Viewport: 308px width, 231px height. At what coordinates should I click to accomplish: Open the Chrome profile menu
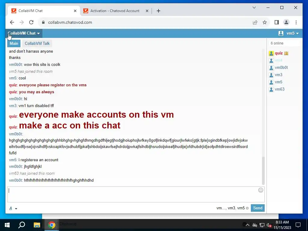[x=286, y=22]
